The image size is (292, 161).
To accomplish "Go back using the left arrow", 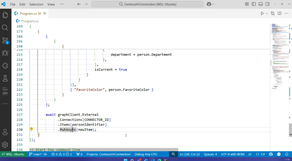I will pos(79,4).
